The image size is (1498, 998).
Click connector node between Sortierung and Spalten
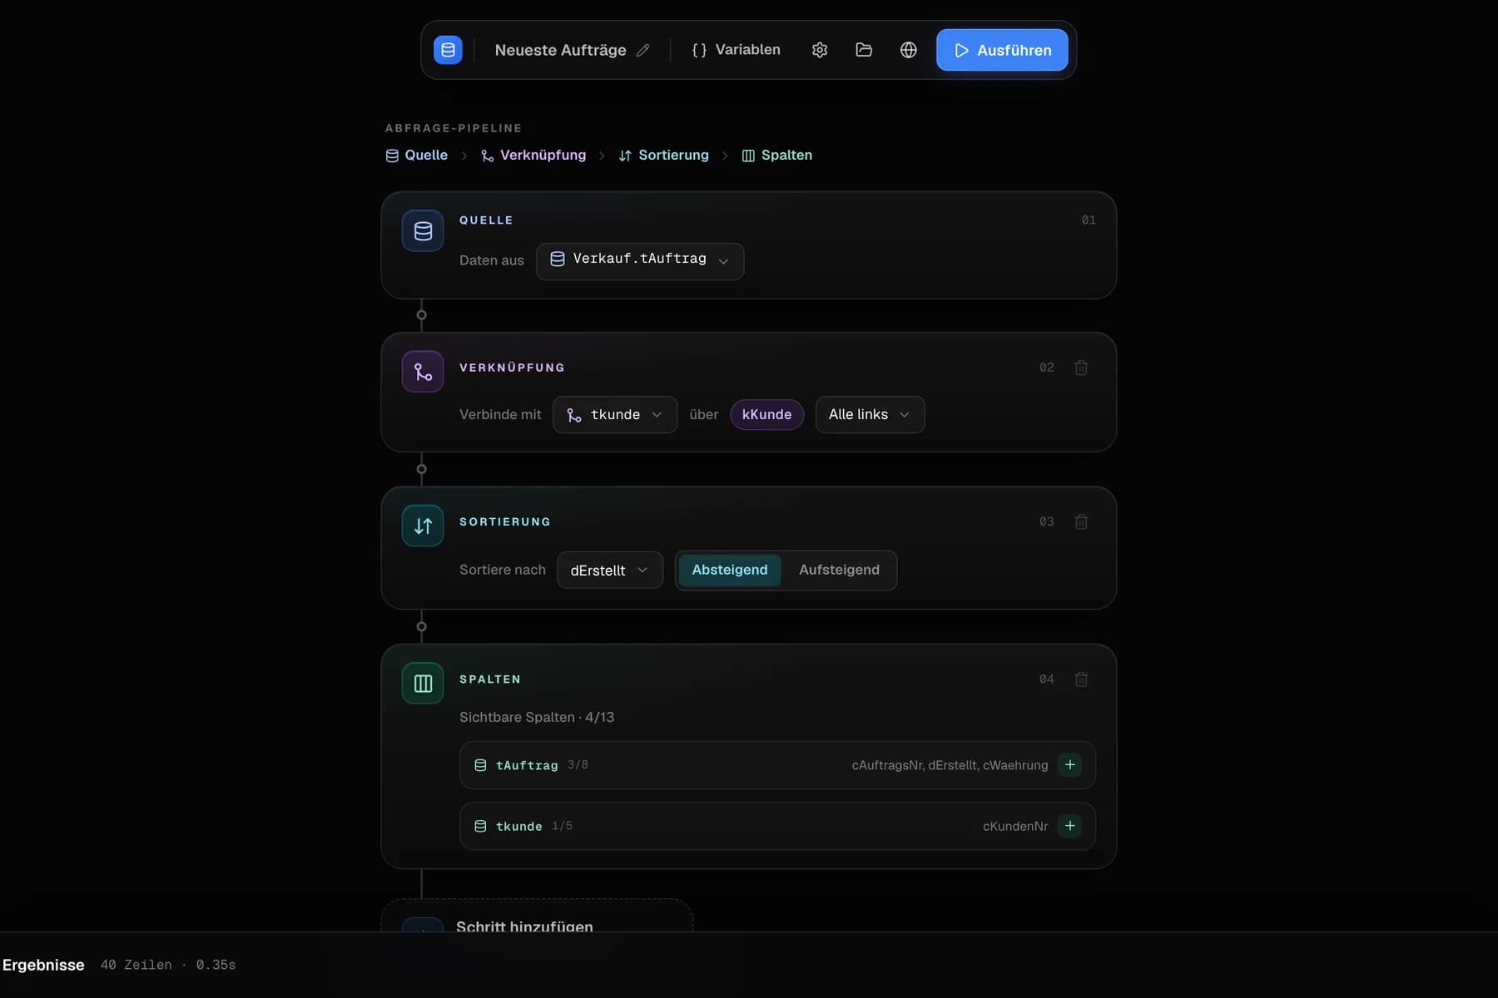pos(422,627)
